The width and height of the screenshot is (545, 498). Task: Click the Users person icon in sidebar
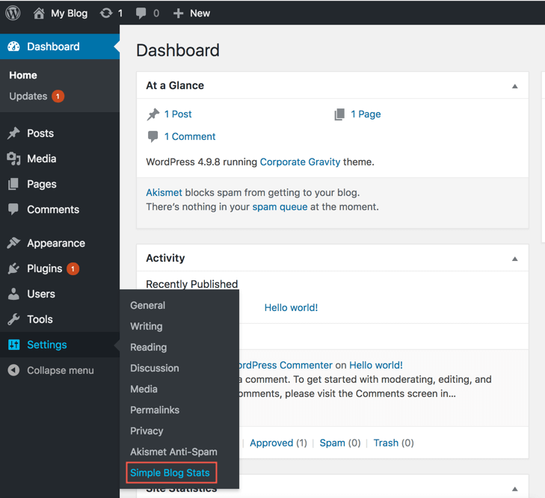pyautogui.click(x=13, y=294)
